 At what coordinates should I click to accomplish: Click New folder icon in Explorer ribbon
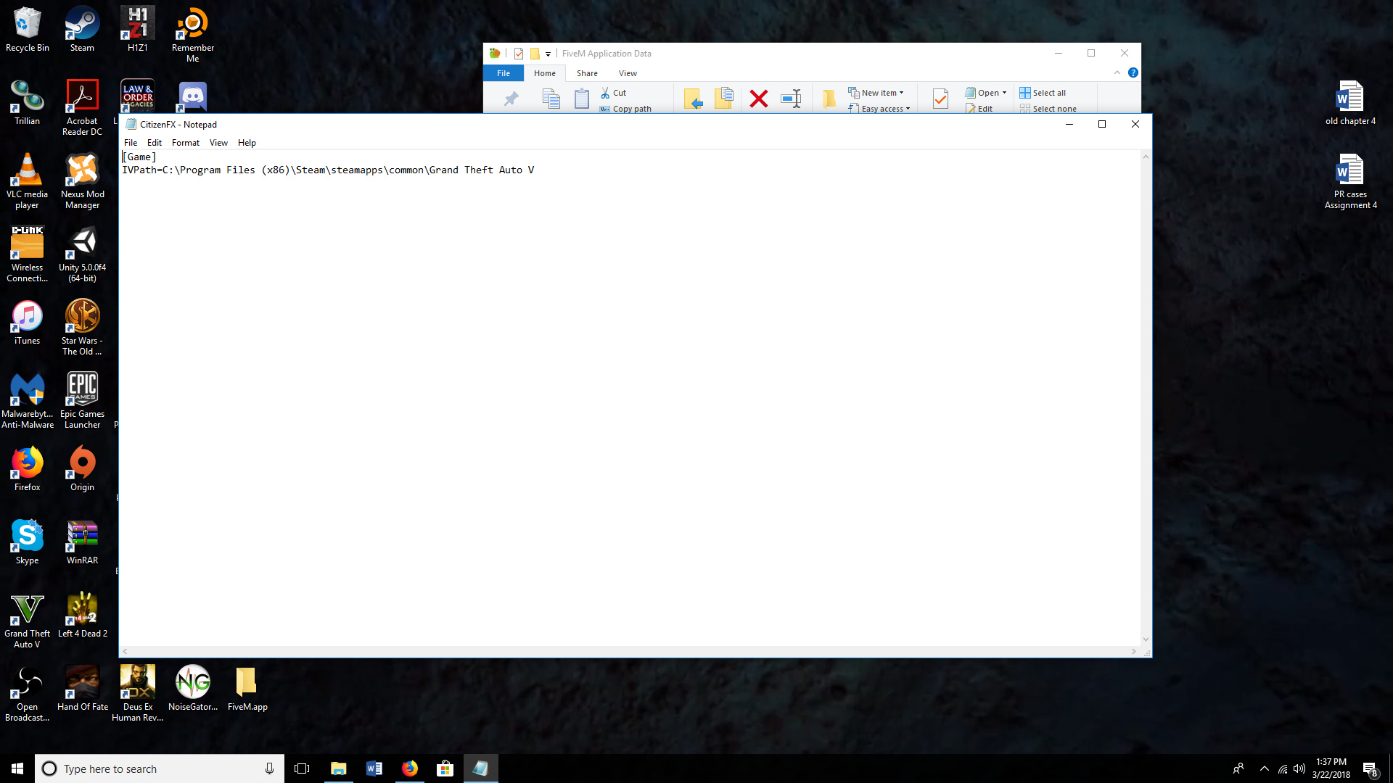point(829,99)
